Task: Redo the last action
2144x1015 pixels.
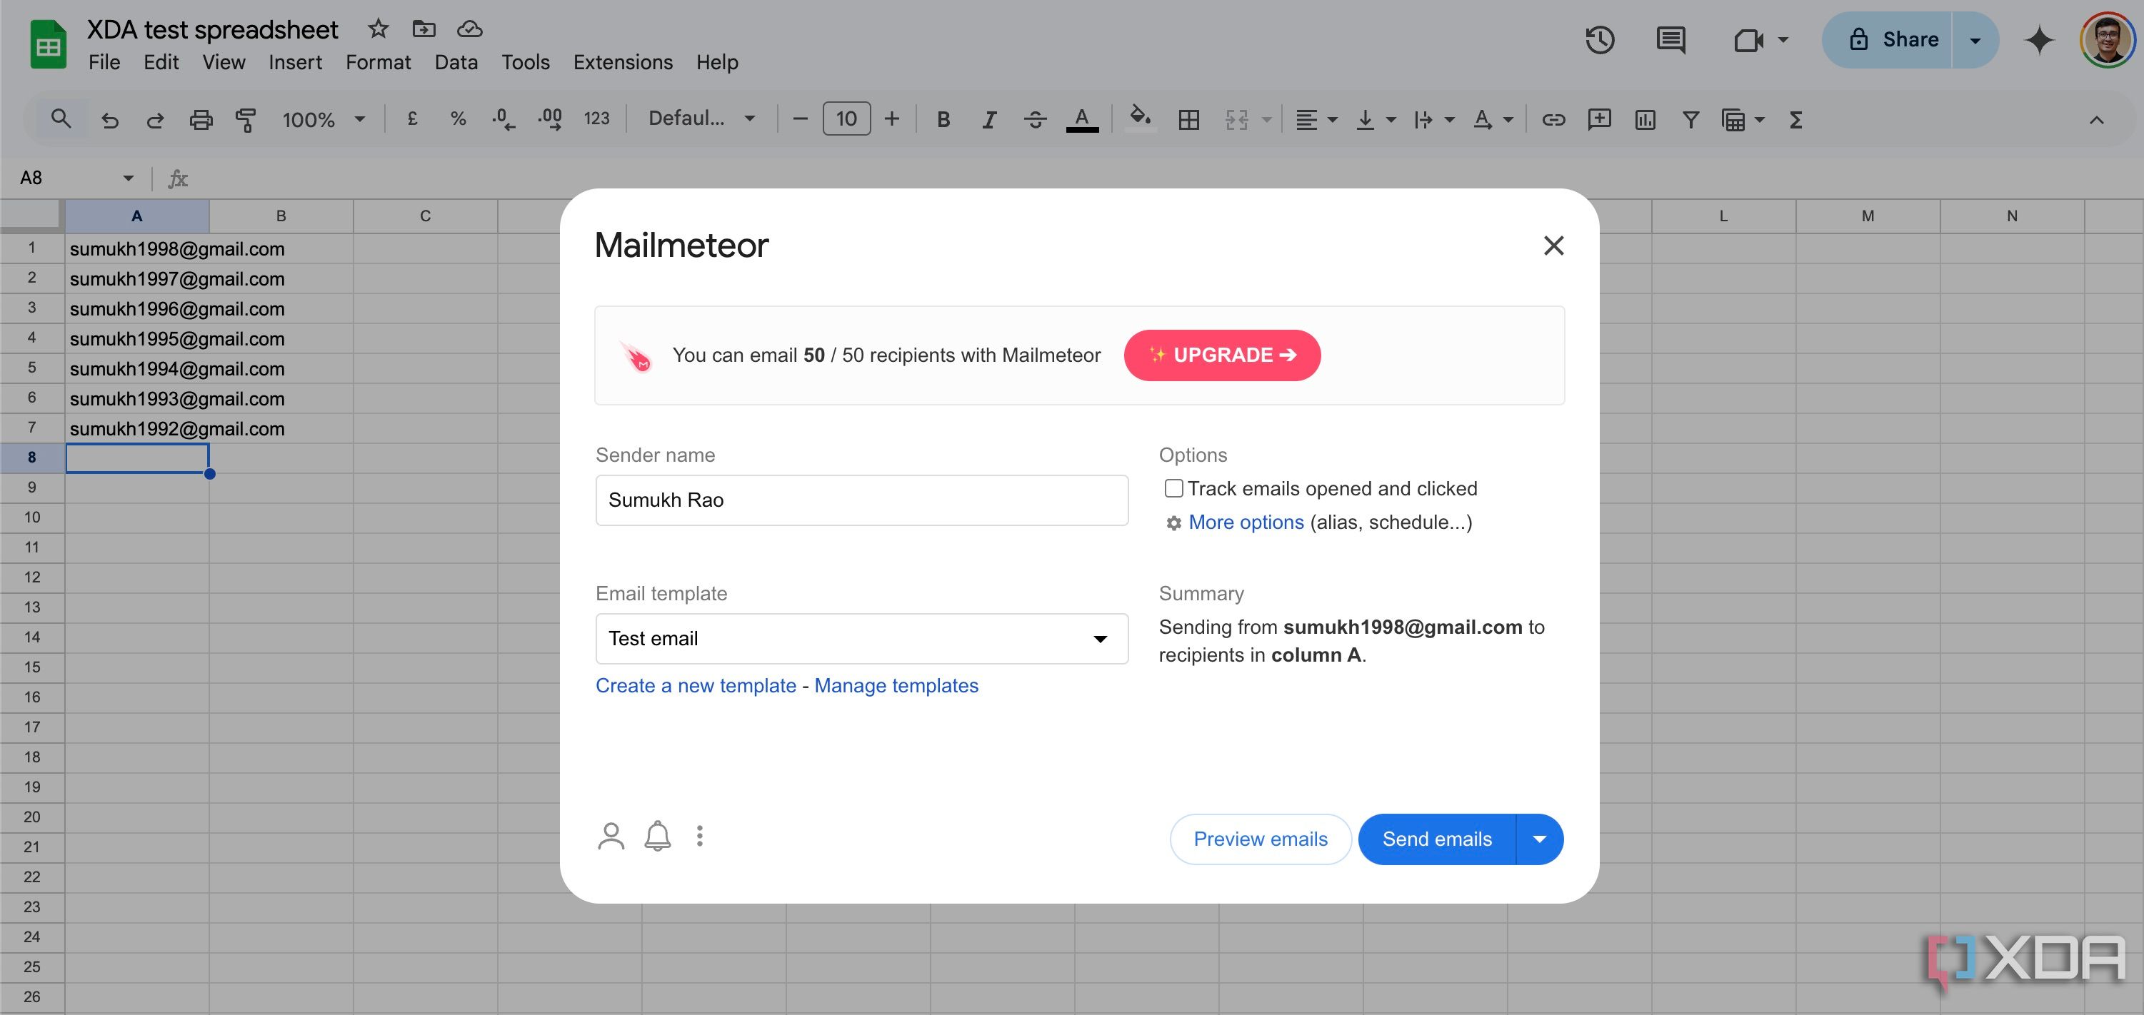Action: click(155, 120)
